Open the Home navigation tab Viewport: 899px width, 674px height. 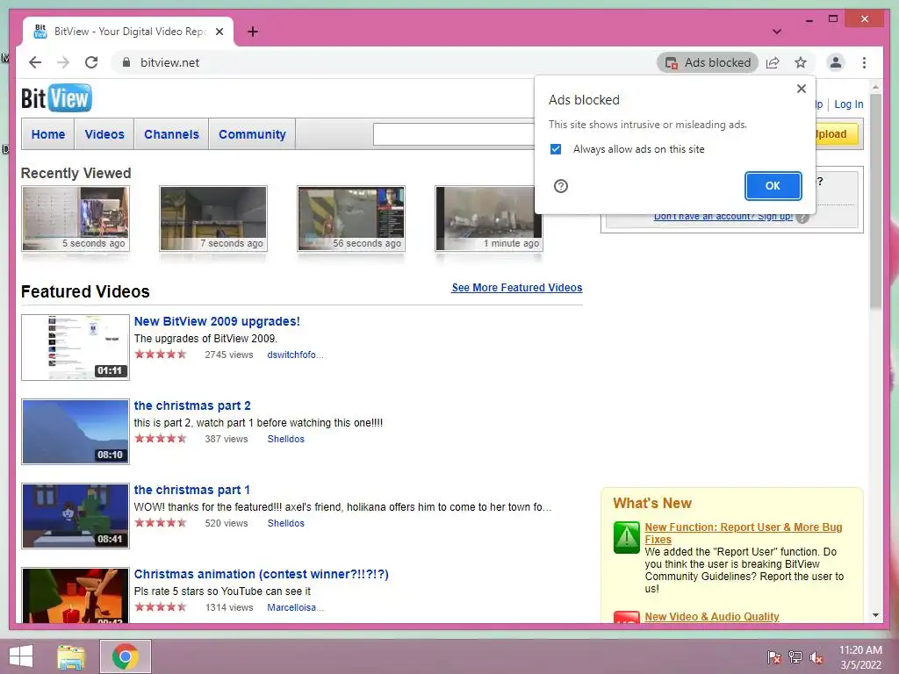tap(48, 134)
